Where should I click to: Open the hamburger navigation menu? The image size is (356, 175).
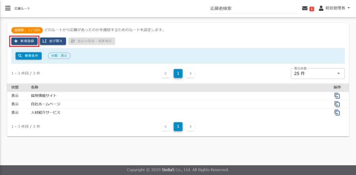8,8
